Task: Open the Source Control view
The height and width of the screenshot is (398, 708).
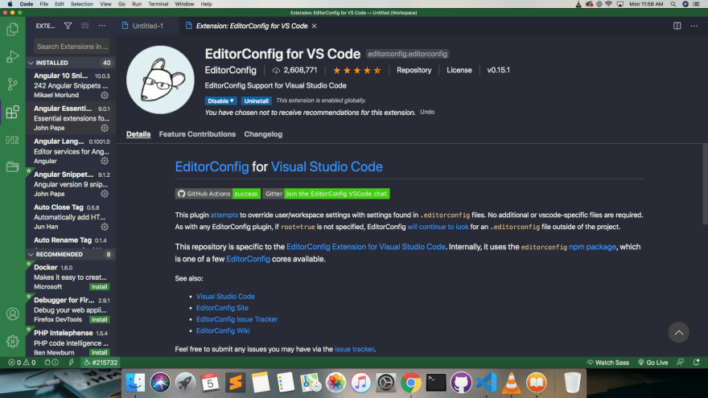Action: pos(13,84)
